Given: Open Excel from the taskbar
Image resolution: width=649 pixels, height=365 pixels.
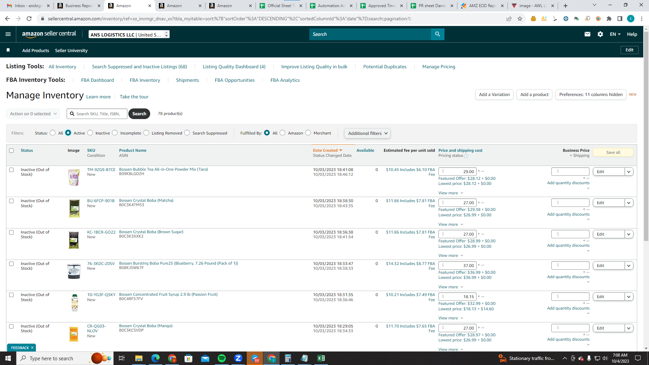Looking at the screenshot, I should pos(321,358).
